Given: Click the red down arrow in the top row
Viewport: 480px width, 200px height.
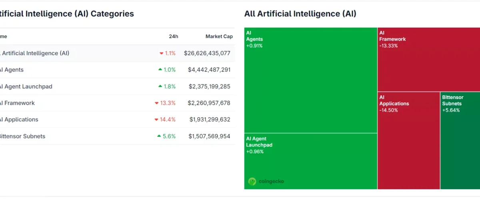Looking at the screenshot, I should [x=161, y=53].
